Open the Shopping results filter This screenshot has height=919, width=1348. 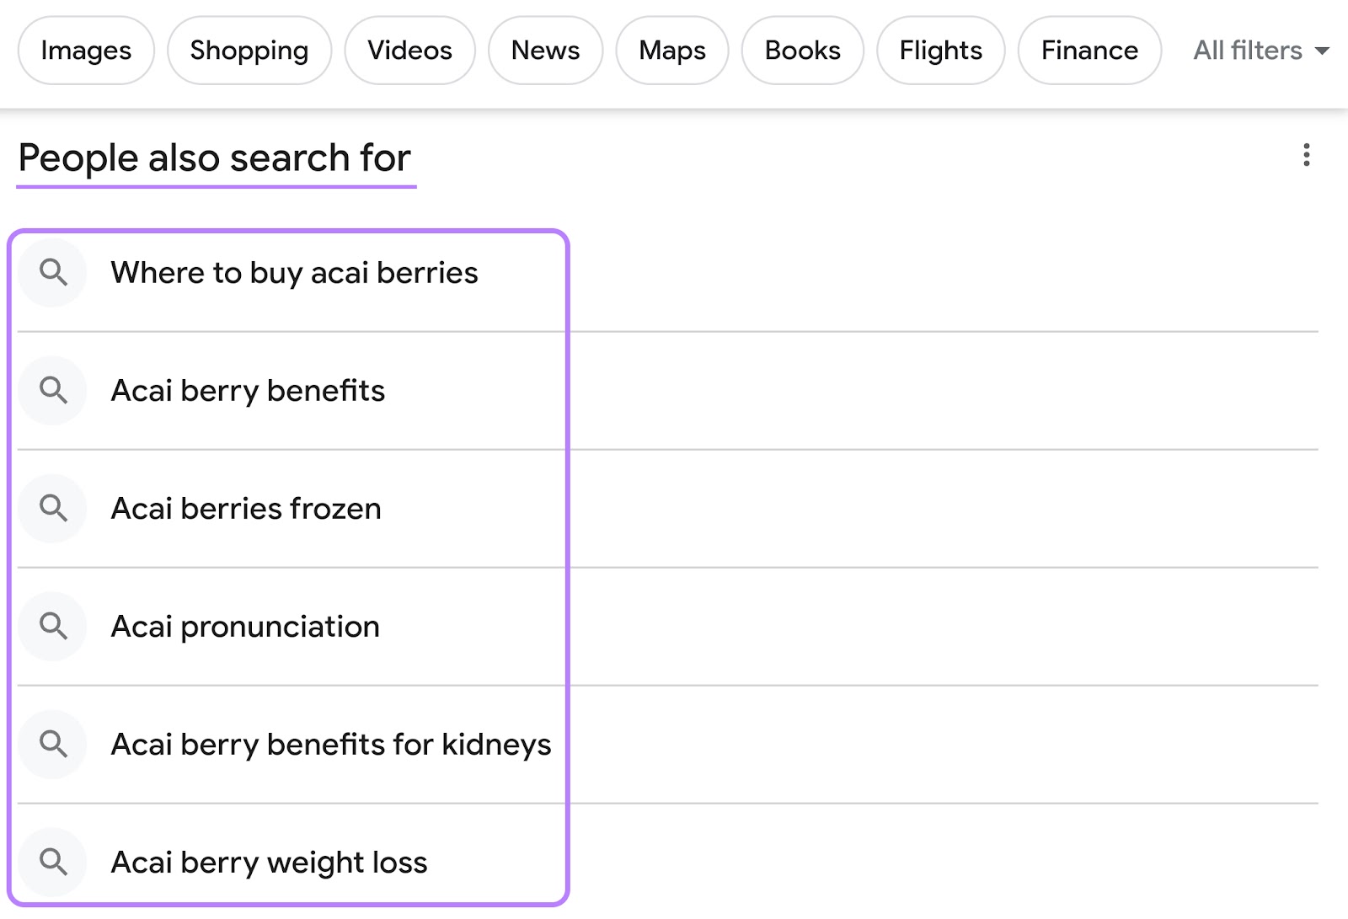pos(249,51)
